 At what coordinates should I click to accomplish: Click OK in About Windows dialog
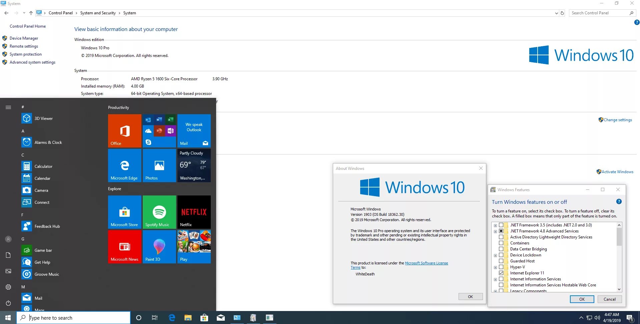pos(470,297)
